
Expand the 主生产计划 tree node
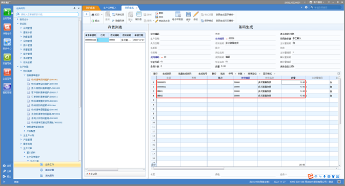click(21, 135)
